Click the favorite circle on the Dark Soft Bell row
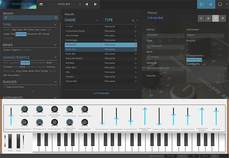Screen dimensions: 229x158 136,36
